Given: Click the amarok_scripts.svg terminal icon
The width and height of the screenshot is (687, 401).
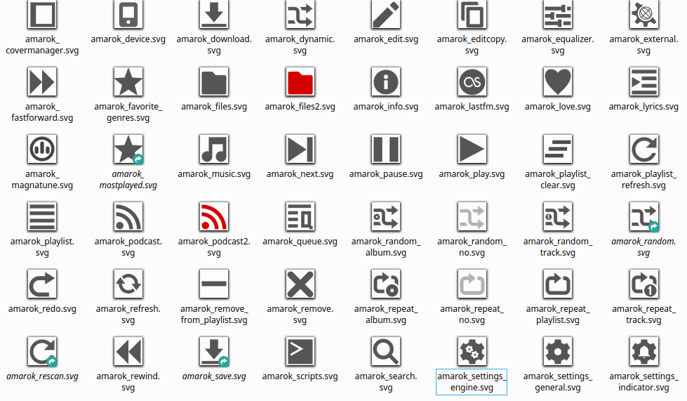Looking at the screenshot, I should (x=300, y=352).
